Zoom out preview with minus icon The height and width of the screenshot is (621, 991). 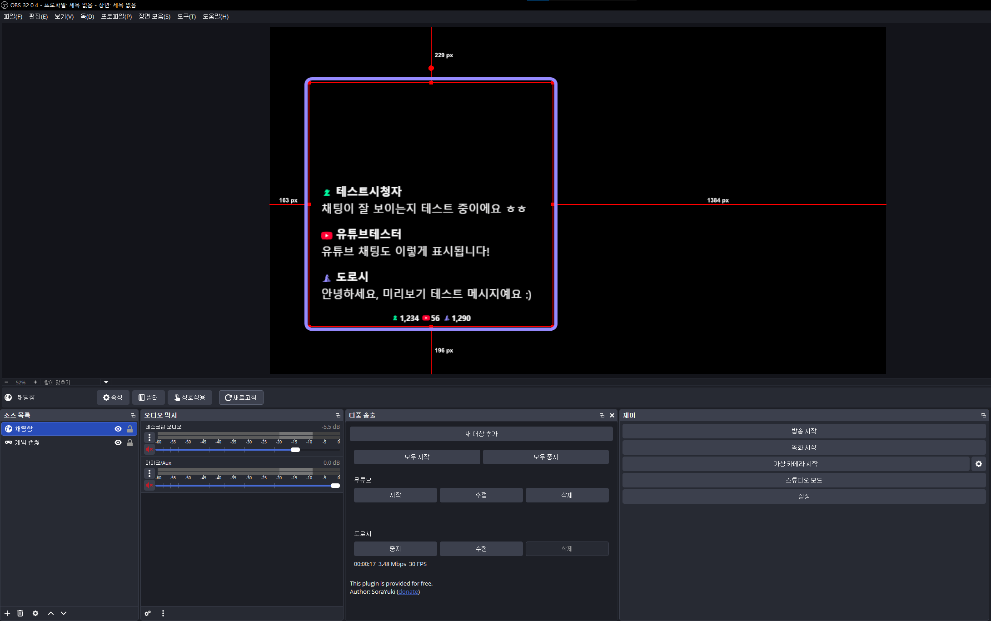click(6, 382)
